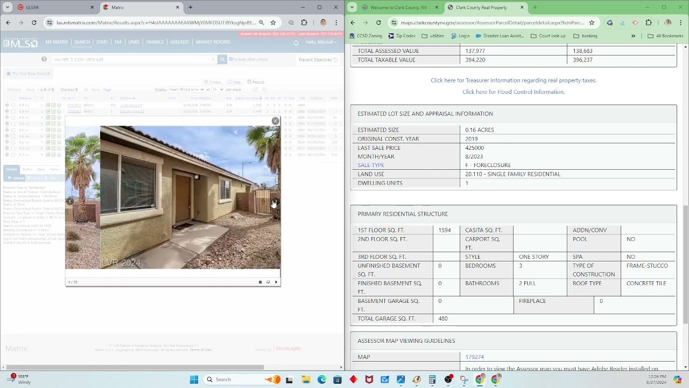Open Microsoft Edge from taskbar
The image size is (689, 388).
coord(321,379)
